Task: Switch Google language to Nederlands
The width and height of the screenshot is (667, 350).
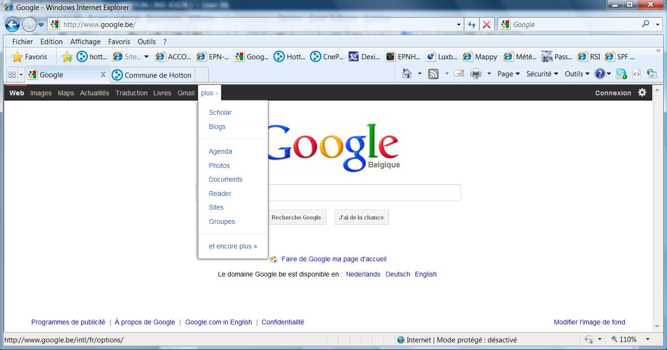Action: tap(363, 274)
